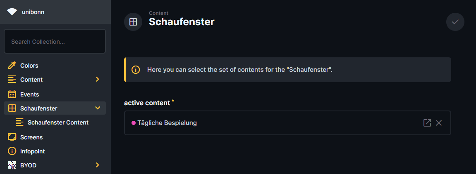Open the Events collection
The width and height of the screenshot is (476, 174).
click(30, 94)
